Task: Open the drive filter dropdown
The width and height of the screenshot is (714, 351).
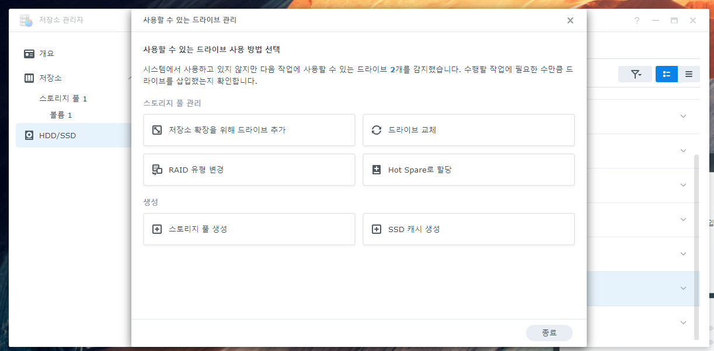Action: [x=635, y=74]
